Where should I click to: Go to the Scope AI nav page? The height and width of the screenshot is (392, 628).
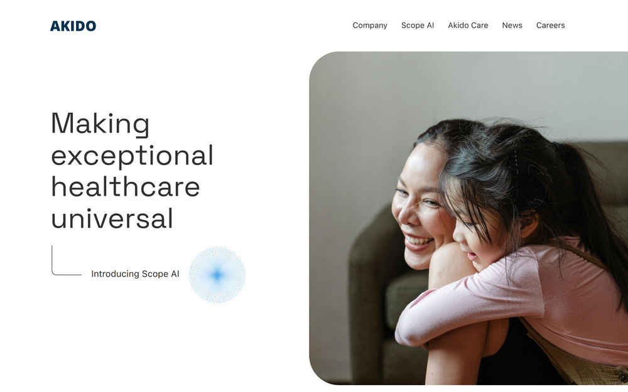point(418,25)
